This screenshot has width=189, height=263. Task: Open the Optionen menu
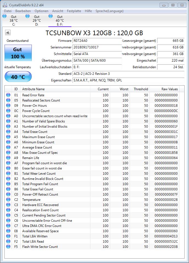pyautogui.click(x=41, y=11)
